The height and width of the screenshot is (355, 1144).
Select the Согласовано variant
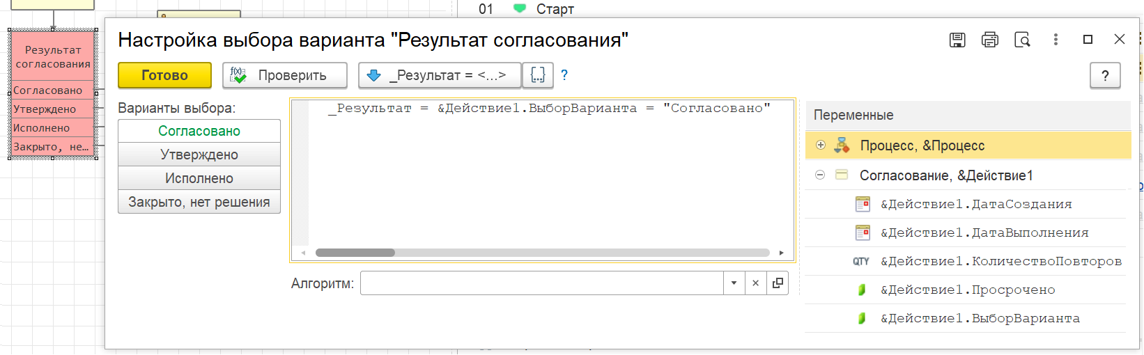pyautogui.click(x=199, y=131)
